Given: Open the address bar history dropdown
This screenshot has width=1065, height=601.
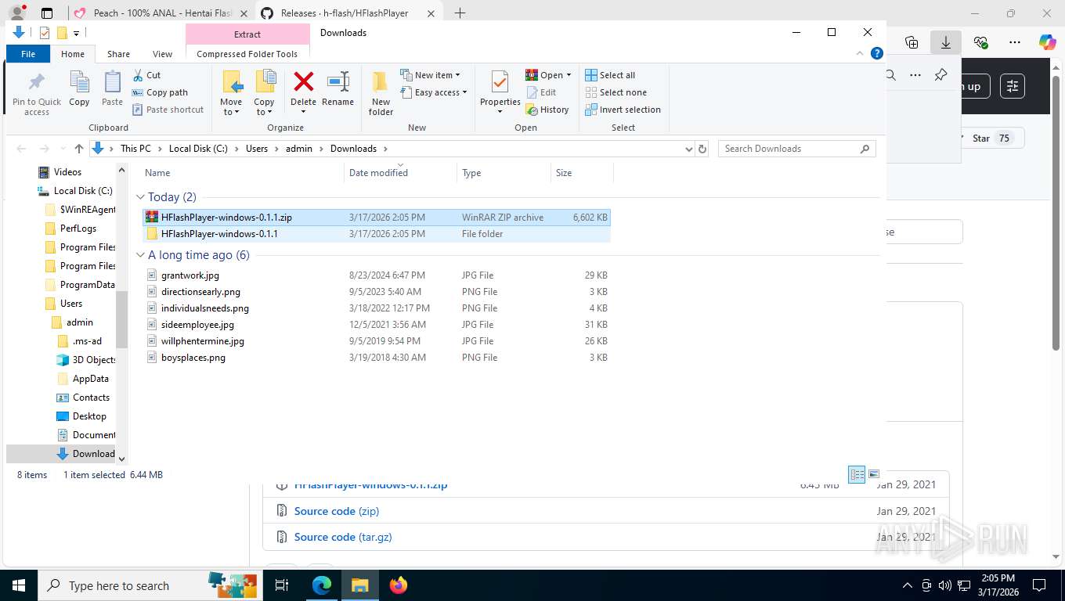Looking at the screenshot, I should coord(688,149).
